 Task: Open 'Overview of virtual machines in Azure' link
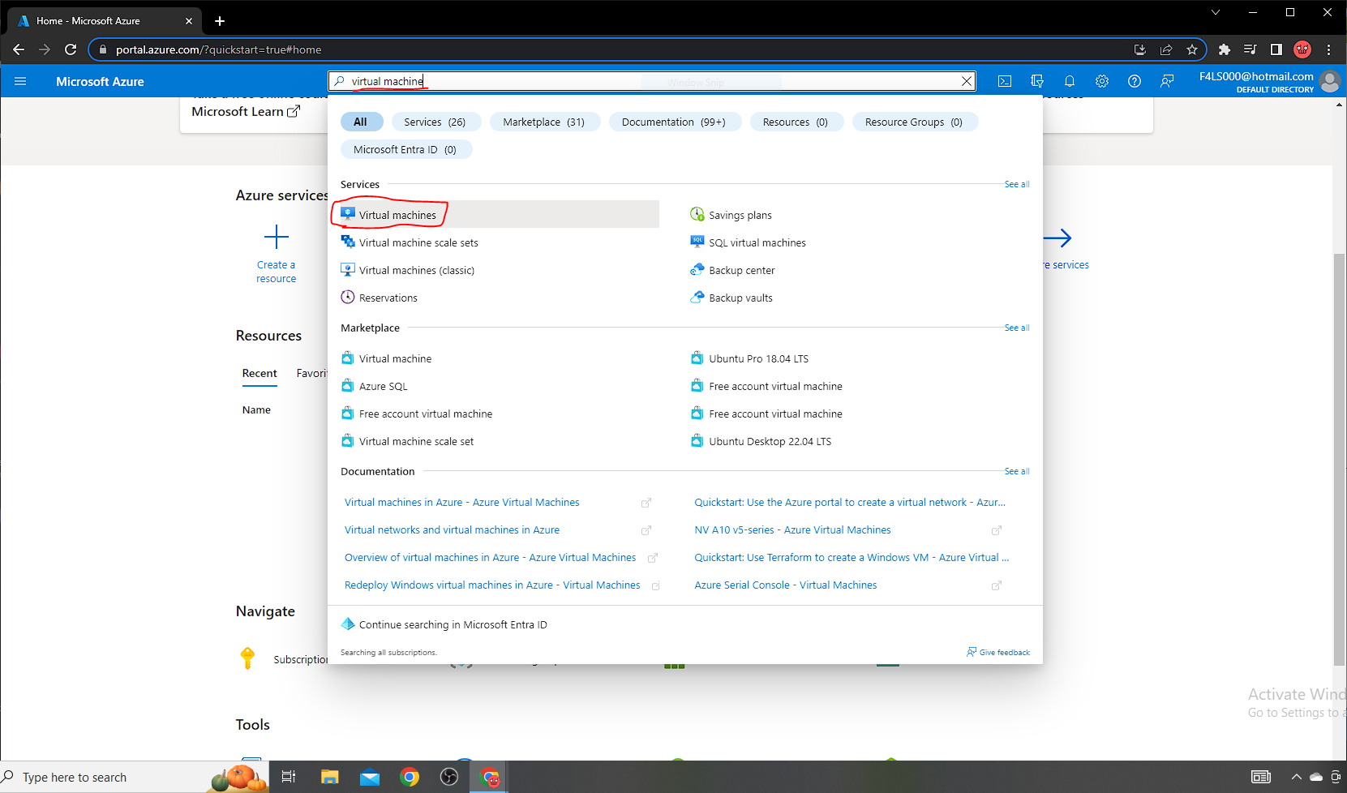490,558
